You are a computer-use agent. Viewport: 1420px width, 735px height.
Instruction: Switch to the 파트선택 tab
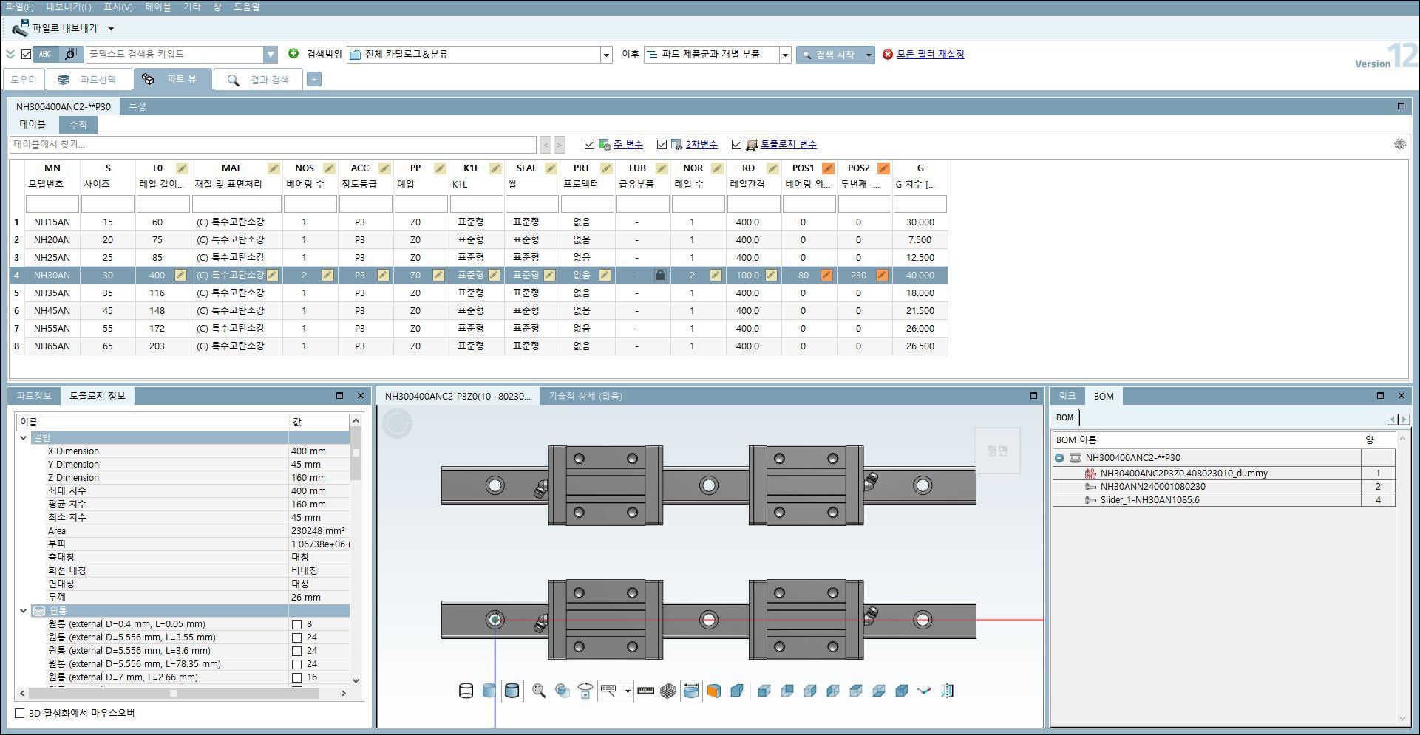pos(89,80)
